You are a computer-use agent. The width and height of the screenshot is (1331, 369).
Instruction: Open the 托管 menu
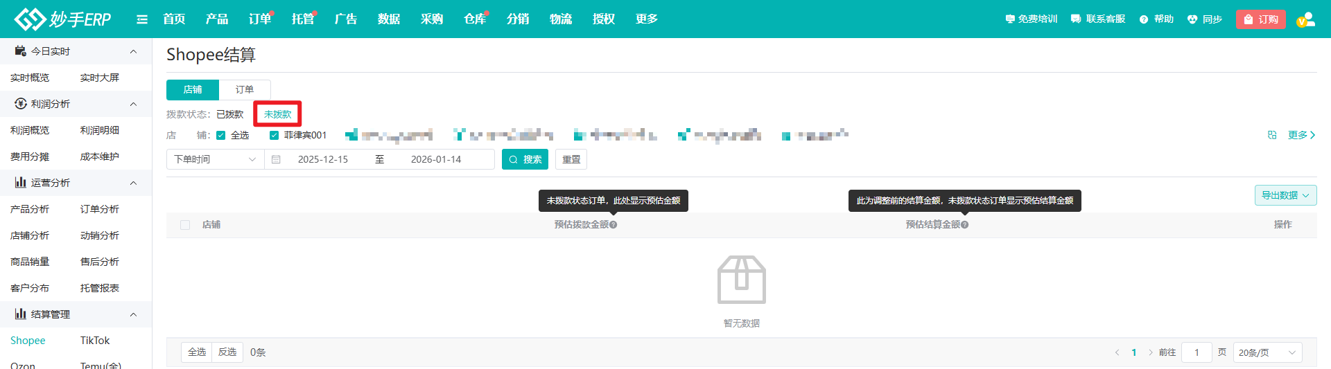coord(303,19)
